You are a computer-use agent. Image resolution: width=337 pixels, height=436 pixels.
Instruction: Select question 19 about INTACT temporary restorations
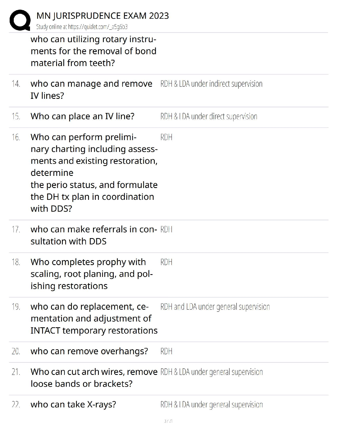94,318
